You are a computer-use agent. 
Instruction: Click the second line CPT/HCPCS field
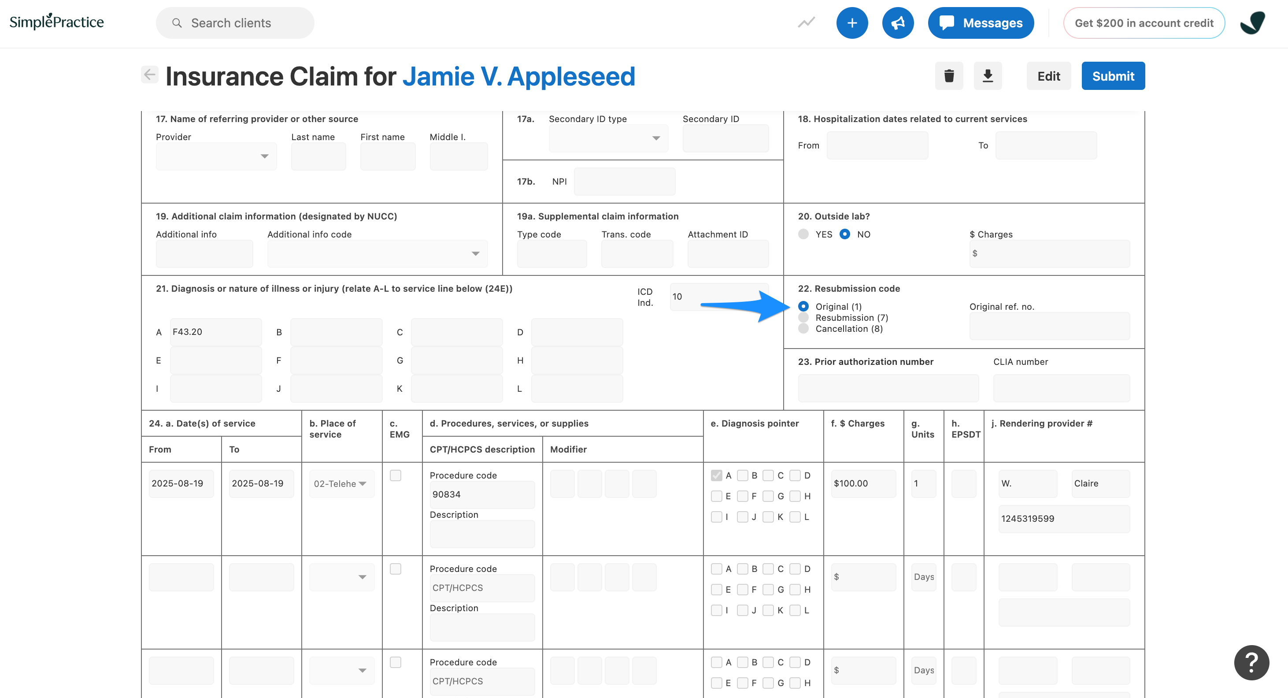482,588
